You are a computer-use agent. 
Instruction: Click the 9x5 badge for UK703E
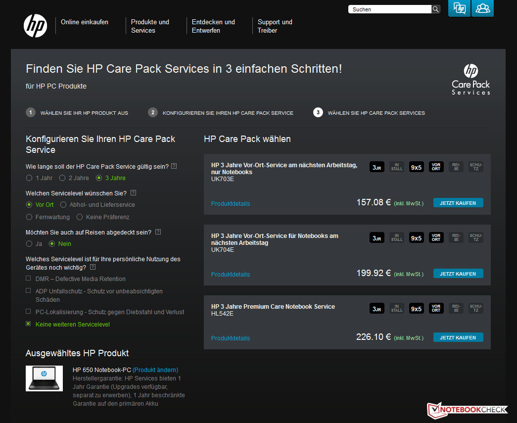(417, 167)
